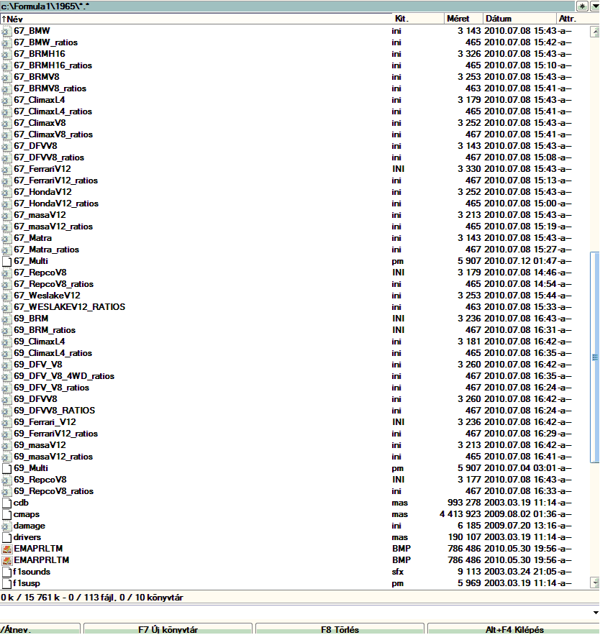Select the 69_BRM_ratios file name

[45, 331]
